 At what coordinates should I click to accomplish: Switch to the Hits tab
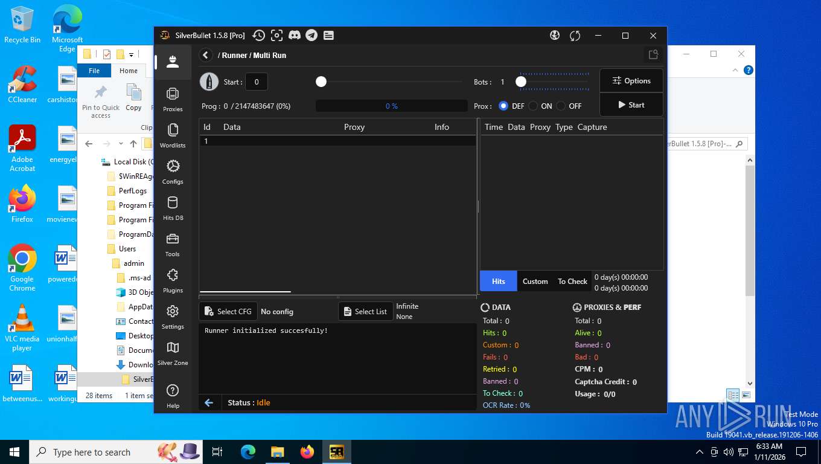(498, 281)
